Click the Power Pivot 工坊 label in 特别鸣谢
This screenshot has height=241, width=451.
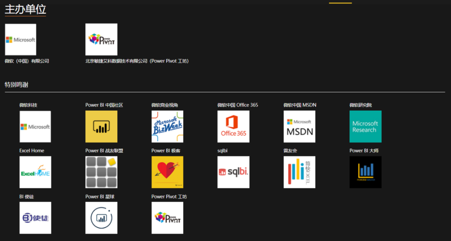[x=169, y=196]
